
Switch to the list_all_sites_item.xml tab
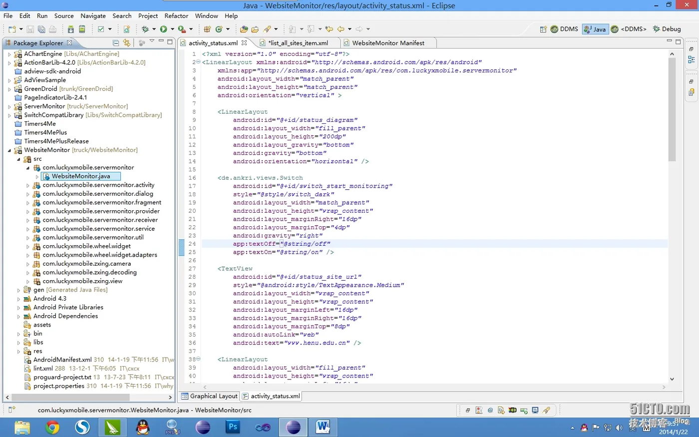(298, 43)
